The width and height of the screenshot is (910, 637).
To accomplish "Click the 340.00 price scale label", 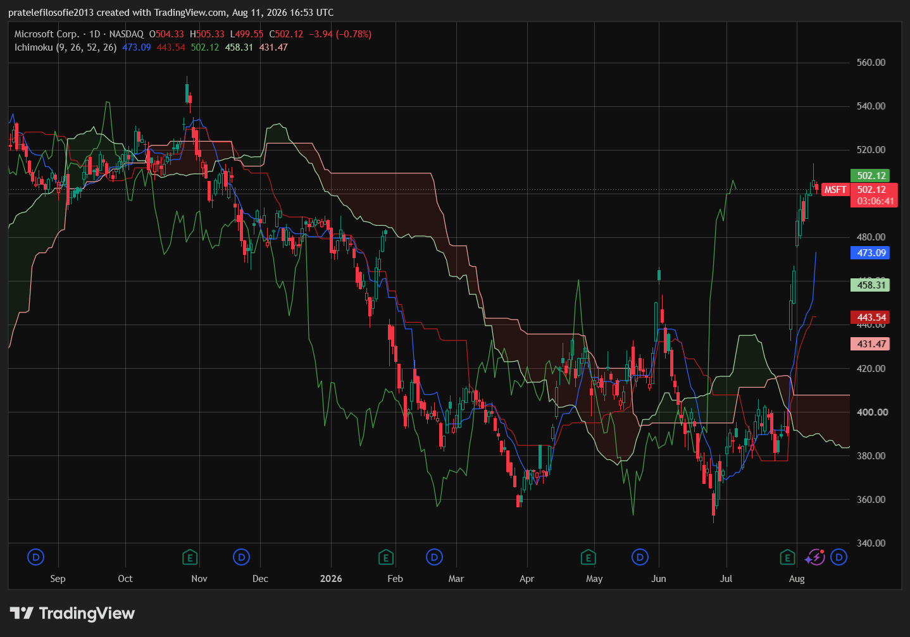I will click(x=871, y=543).
